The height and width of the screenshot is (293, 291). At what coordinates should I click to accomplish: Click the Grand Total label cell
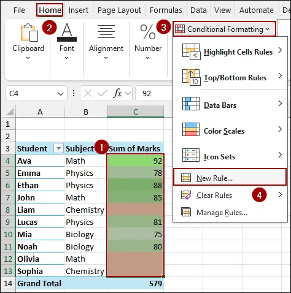tap(40, 283)
